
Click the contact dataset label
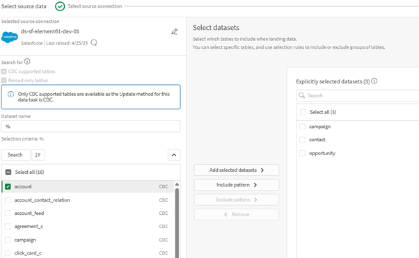[x=317, y=140]
